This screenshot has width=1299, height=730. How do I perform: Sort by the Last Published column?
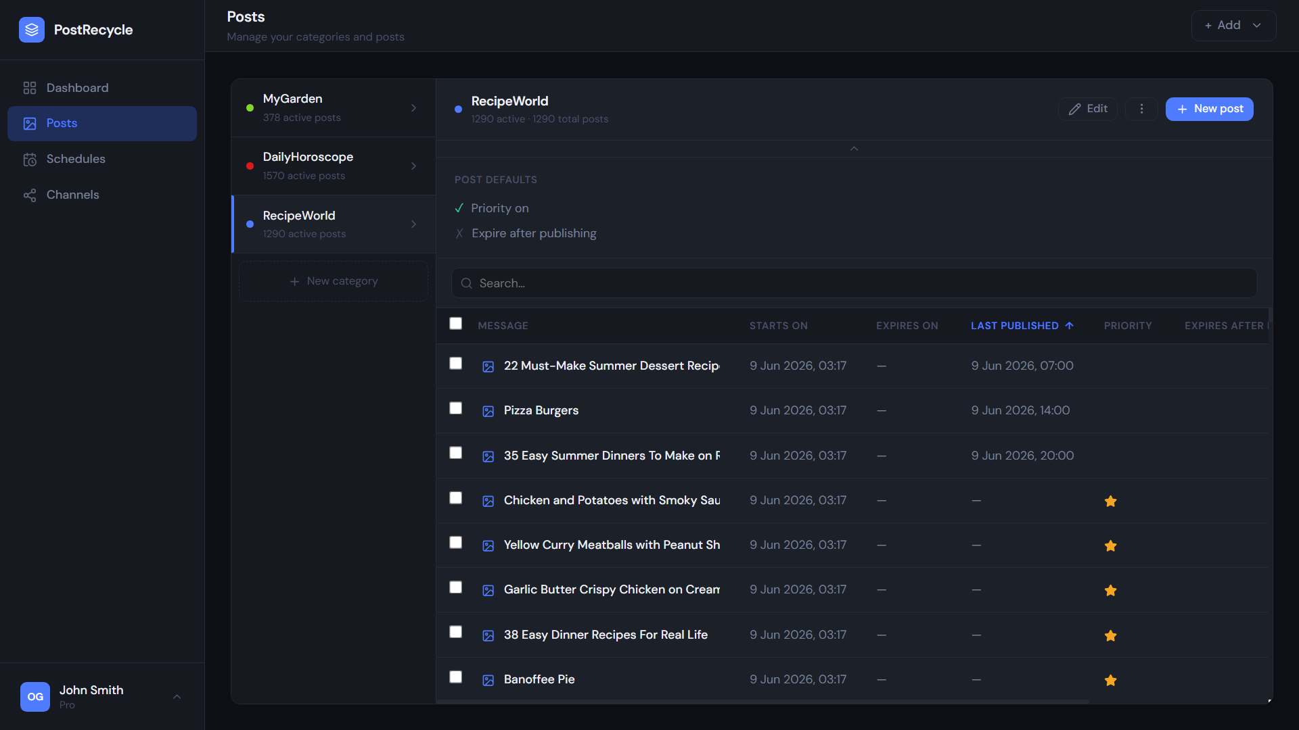pos(1022,326)
